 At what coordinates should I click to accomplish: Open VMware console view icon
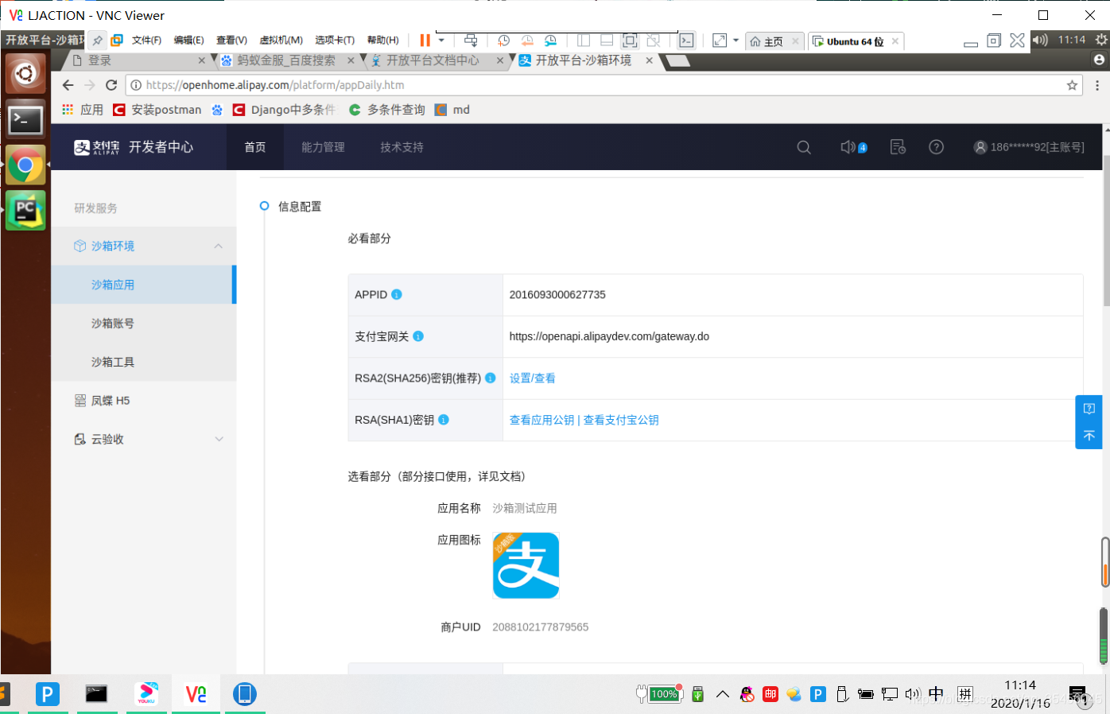[687, 41]
